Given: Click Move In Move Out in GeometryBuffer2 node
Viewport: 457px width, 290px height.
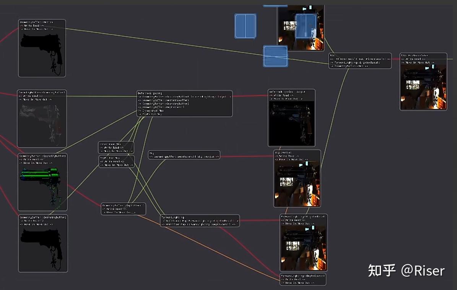Looking at the screenshot, I should [36, 224].
